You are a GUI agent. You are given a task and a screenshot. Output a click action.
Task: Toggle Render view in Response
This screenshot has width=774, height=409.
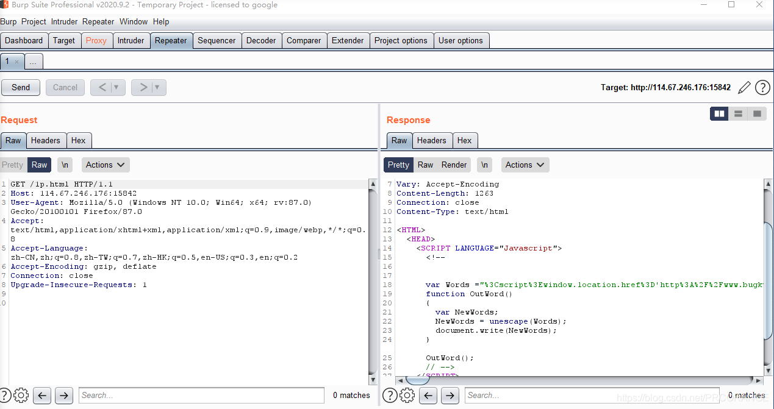tap(454, 165)
